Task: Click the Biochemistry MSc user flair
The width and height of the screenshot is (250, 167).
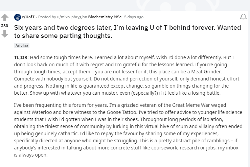Action: [104, 17]
